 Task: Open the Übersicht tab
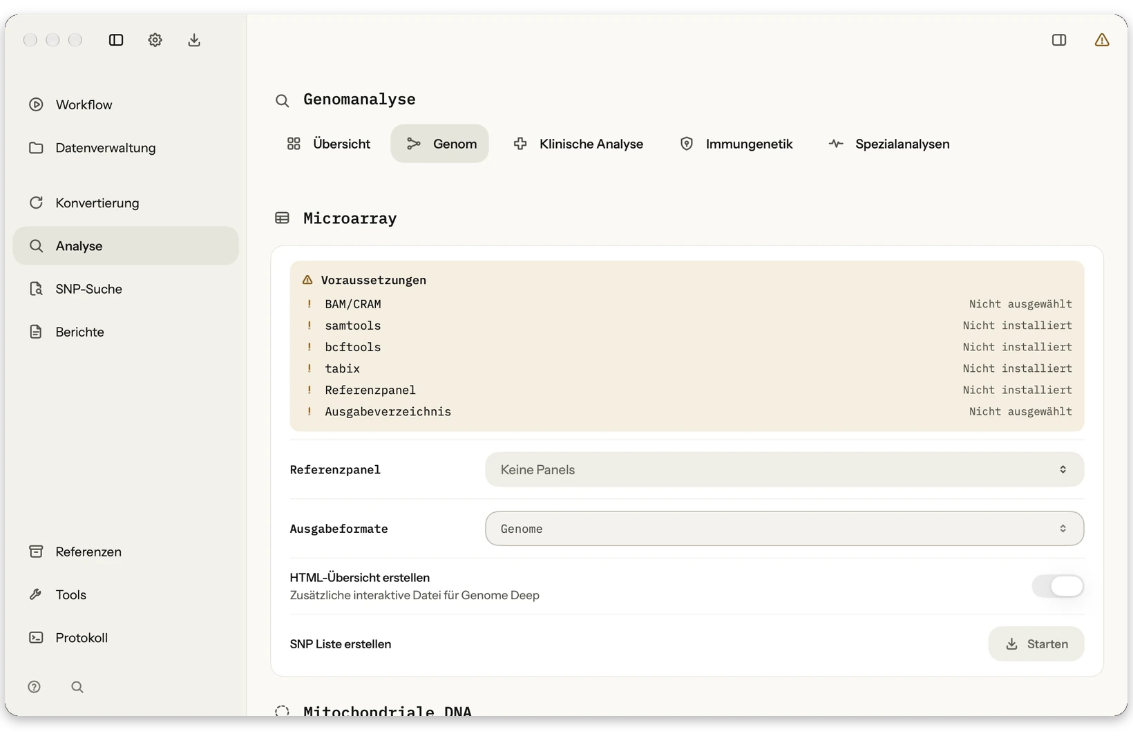pyautogui.click(x=329, y=144)
